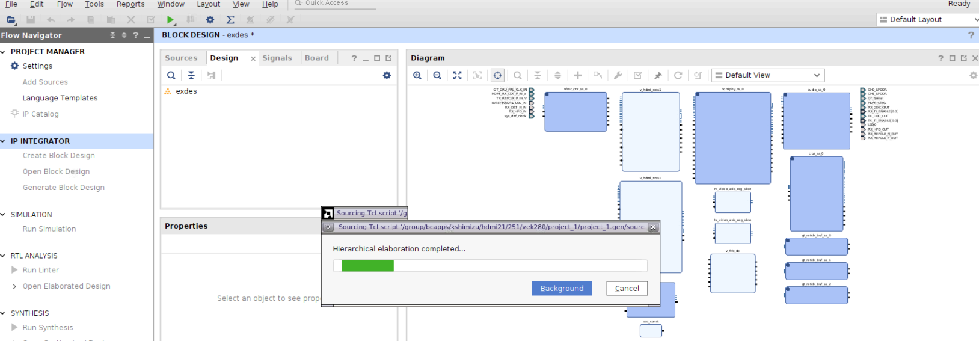Open the Default Layout dropdown
The width and height of the screenshot is (979, 341).
927,20
